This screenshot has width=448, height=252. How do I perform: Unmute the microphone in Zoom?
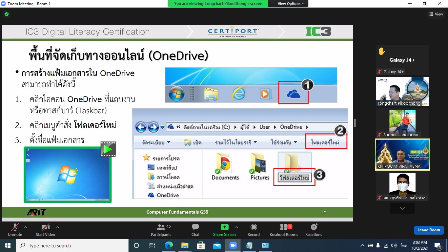point(15,230)
